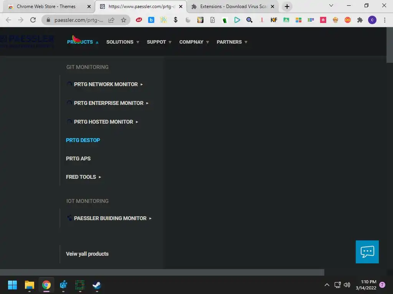Open Steam from the taskbar
The width and height of the screenshot is (393, 294).
[x=97, y=285]
